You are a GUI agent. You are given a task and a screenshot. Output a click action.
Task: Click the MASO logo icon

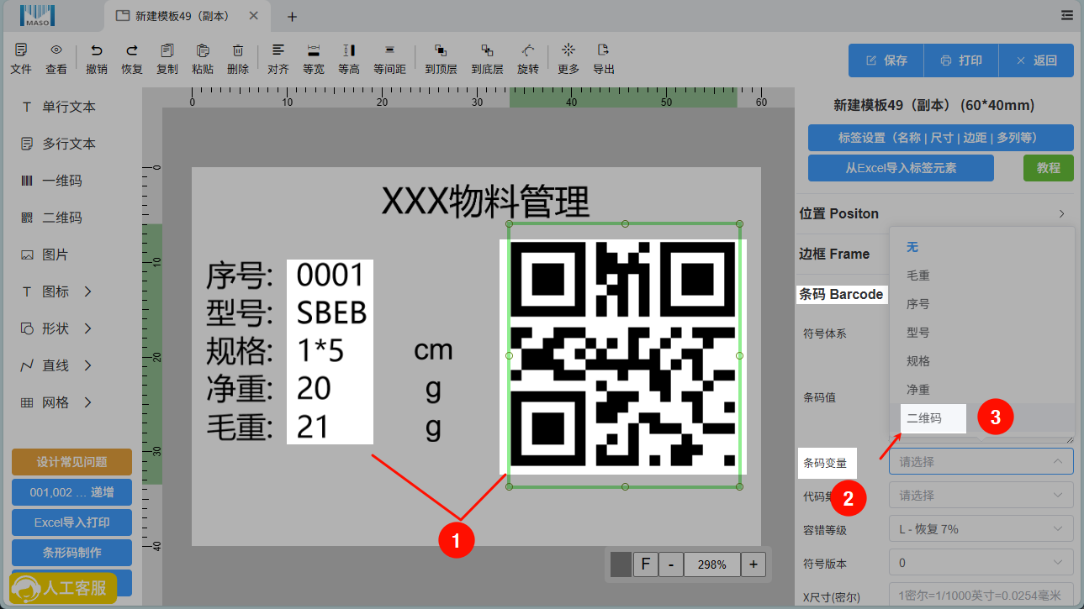pyautogui.click(x=37, y=15)
